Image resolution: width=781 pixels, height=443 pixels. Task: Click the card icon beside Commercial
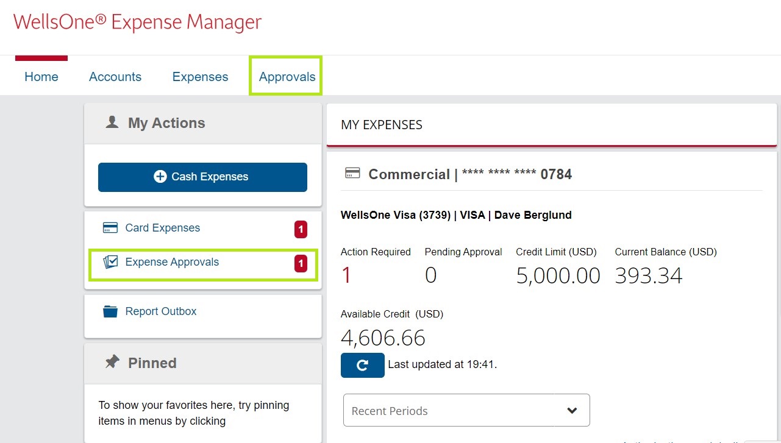[352, 174]
